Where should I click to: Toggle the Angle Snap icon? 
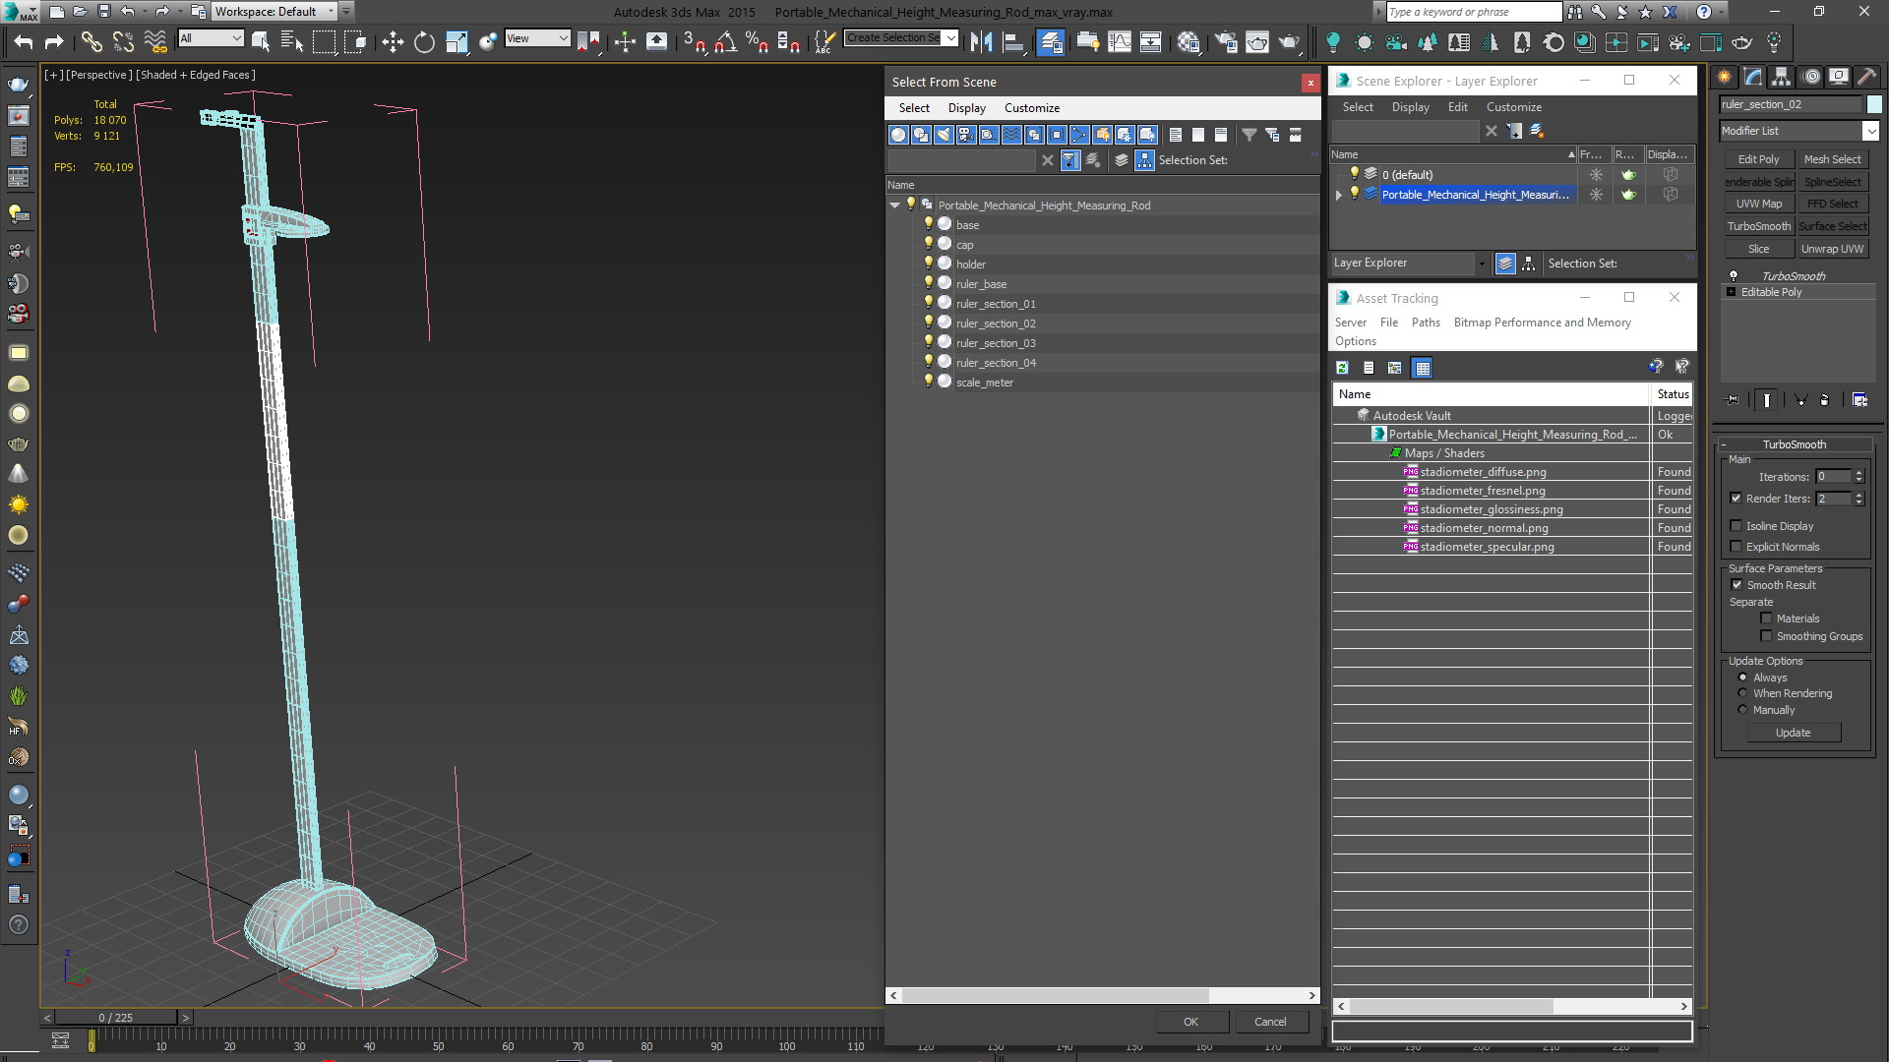(x=725, y=41)
